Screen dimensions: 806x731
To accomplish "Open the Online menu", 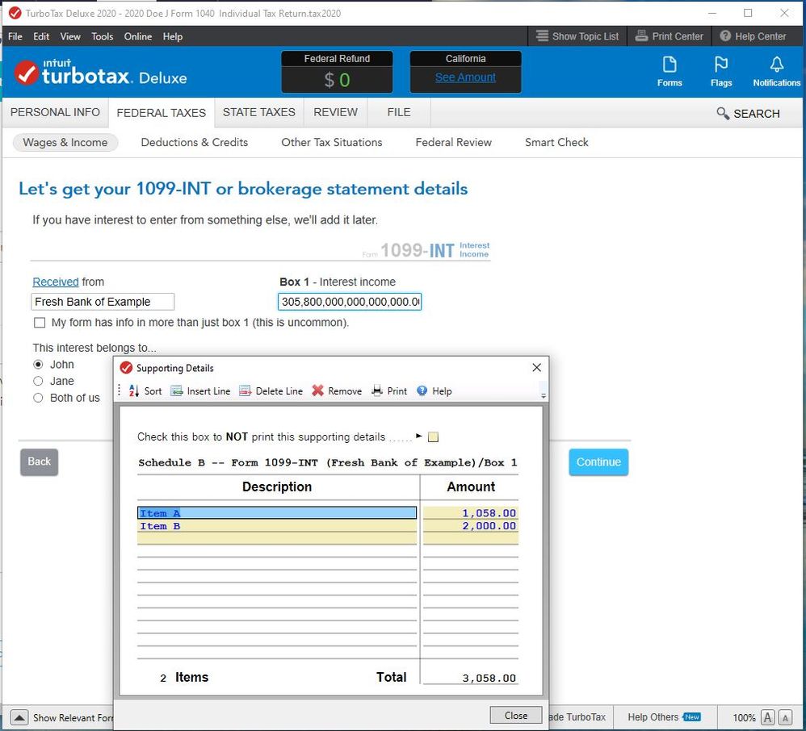I will (138, 36).
